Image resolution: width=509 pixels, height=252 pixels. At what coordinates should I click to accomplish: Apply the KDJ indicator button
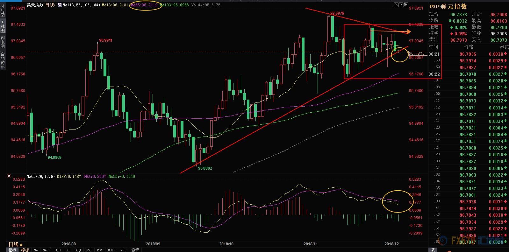click(78, 250)
